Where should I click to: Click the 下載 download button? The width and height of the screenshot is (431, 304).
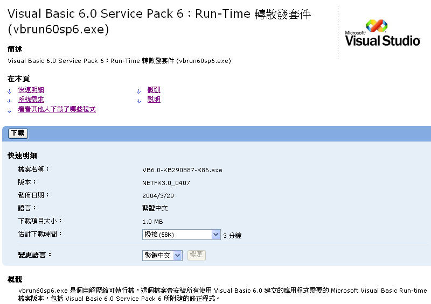[18, 133]
